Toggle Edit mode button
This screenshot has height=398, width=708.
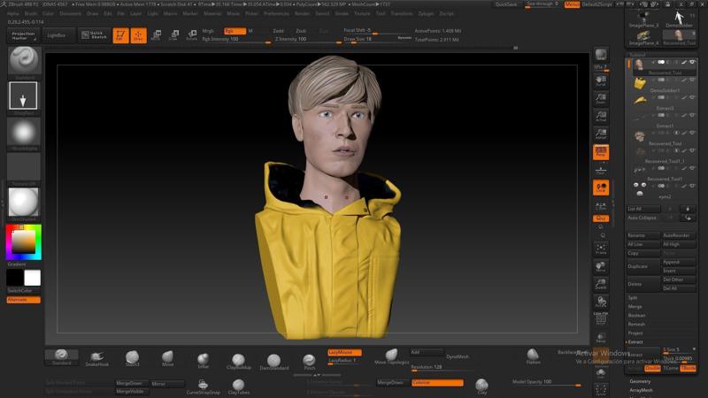tap(119, 35)
